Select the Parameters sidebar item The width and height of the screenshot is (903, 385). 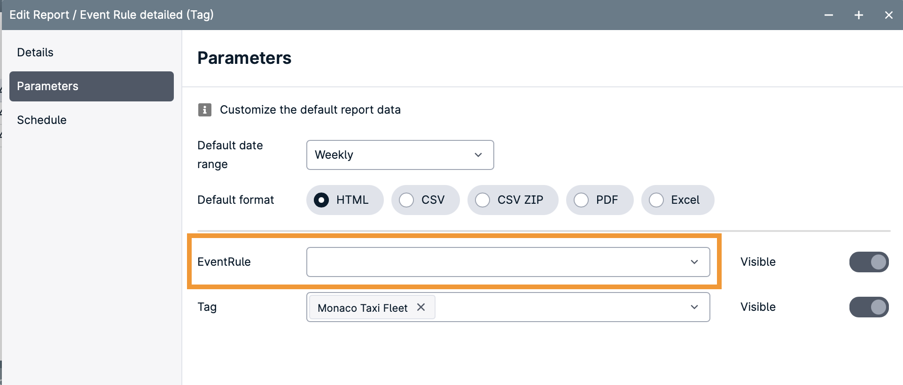click(92, 86)
